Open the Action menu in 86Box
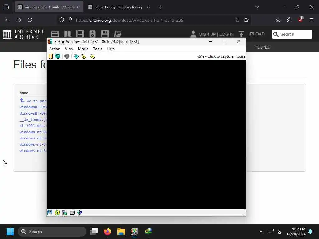 (55, 49)
